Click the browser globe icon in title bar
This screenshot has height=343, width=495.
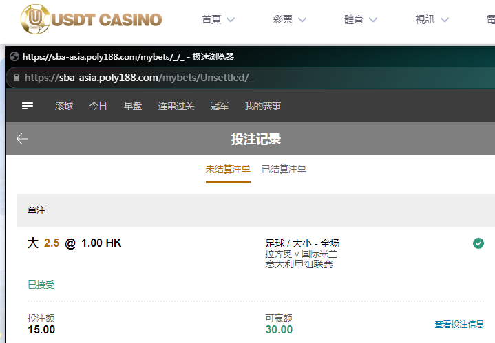click(14, 57)
